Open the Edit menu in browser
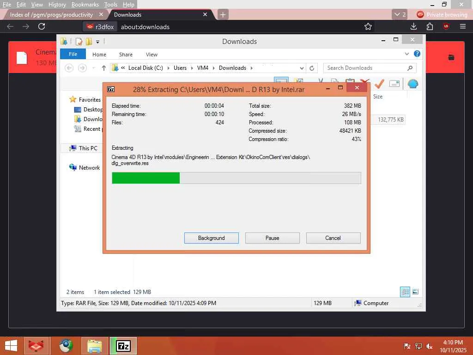 pos(21,5)
